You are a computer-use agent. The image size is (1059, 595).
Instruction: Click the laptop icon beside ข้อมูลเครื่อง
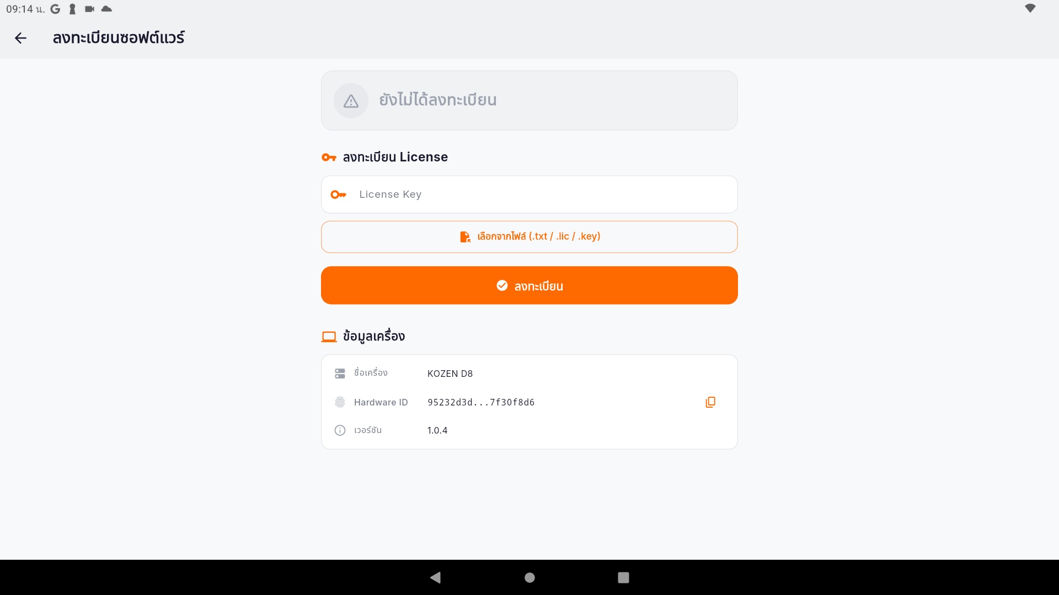(x=329, y=337)
